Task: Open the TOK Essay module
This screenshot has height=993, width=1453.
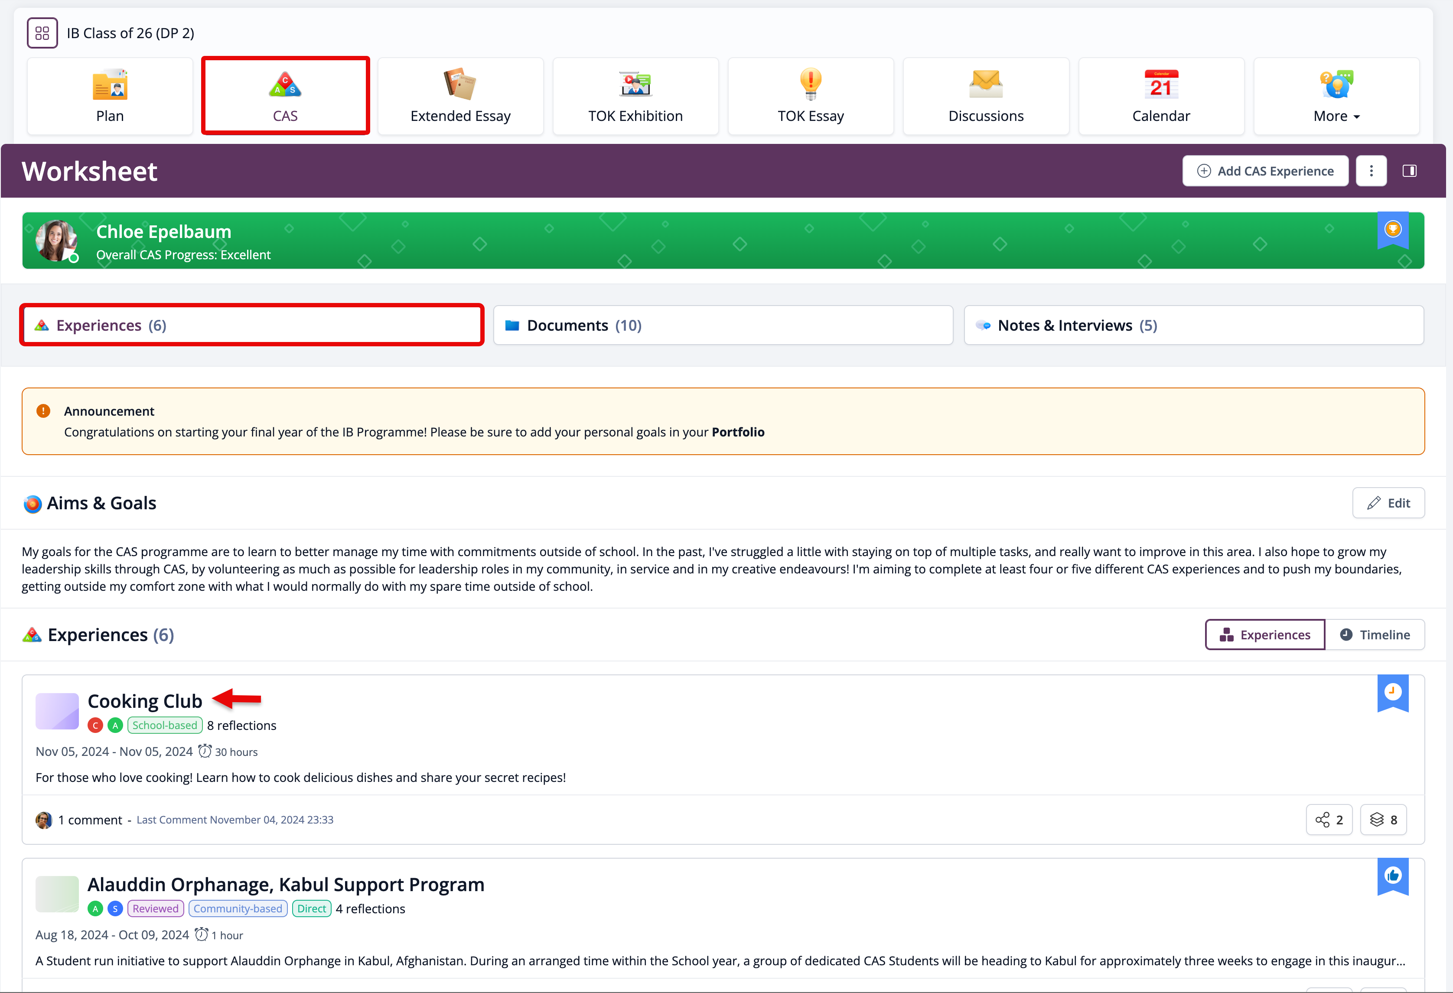Action: point(810,96)
